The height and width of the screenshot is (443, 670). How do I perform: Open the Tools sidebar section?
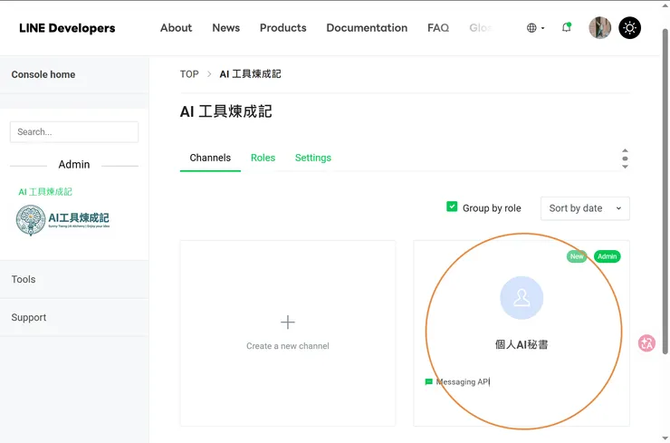pos(74,279)
